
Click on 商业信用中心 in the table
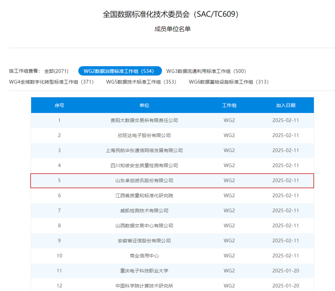coord(144,256)
